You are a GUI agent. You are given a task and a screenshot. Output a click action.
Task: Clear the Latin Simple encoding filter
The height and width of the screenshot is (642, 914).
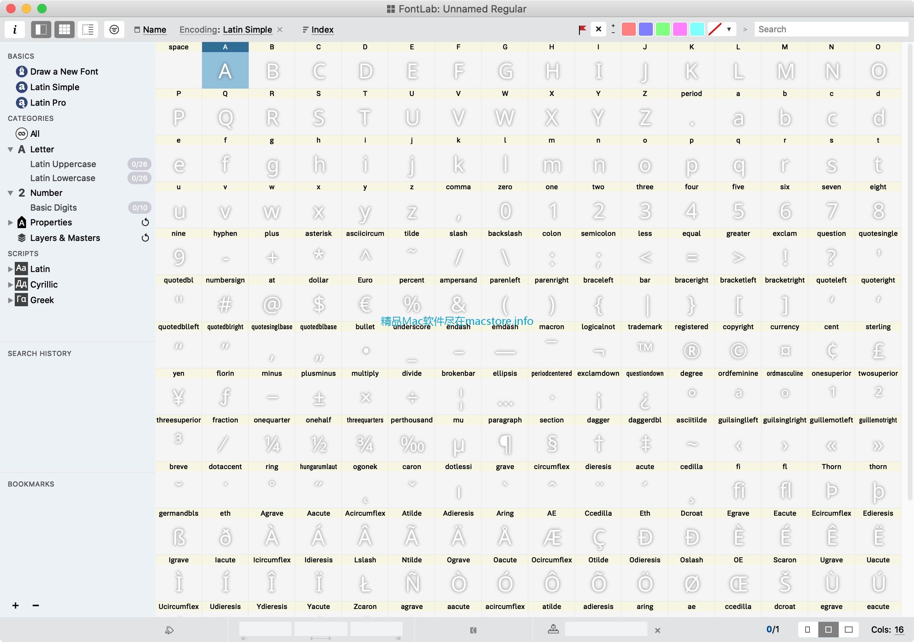(280, 30)
